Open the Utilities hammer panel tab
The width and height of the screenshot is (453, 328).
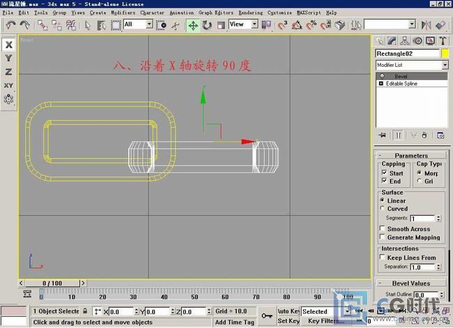click(443, 41)
